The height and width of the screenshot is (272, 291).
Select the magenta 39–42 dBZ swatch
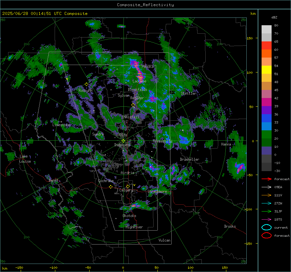[266, 102]
